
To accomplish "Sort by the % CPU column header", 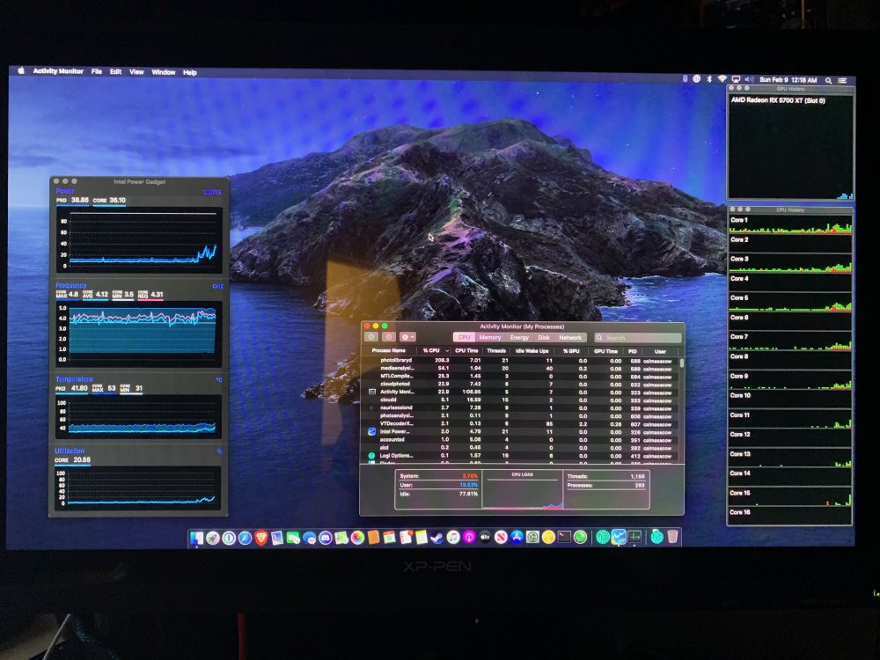I will [x=435, y=351].
